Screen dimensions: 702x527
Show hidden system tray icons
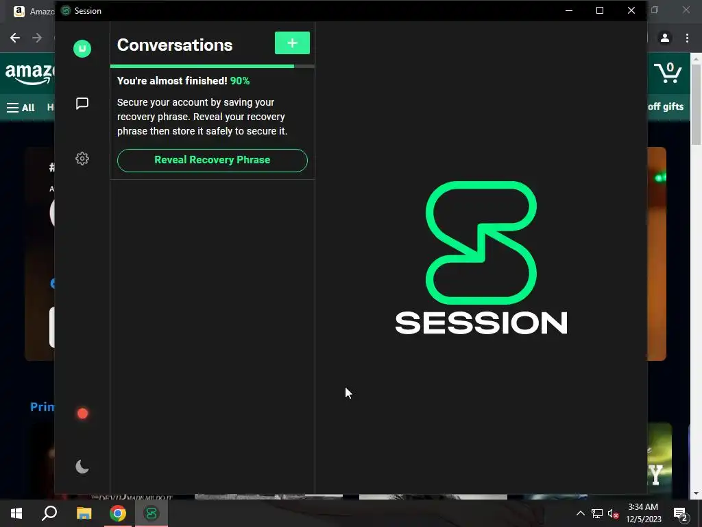click(580, 513)
